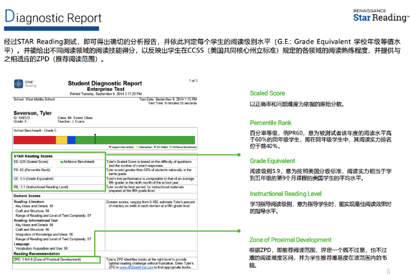Open the www.ARBookFind.com link
This screenshot has width=410, height=276.
point(136,267)
